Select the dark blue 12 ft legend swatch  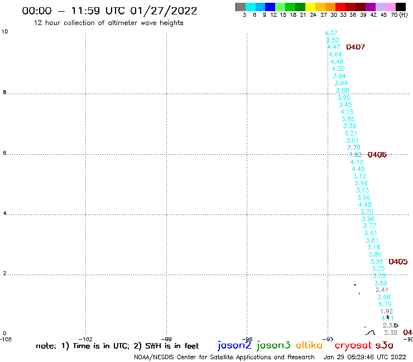coord(271,7)
